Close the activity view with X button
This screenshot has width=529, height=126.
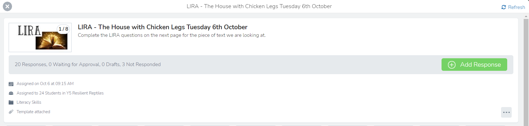click(x=7, y=6)
